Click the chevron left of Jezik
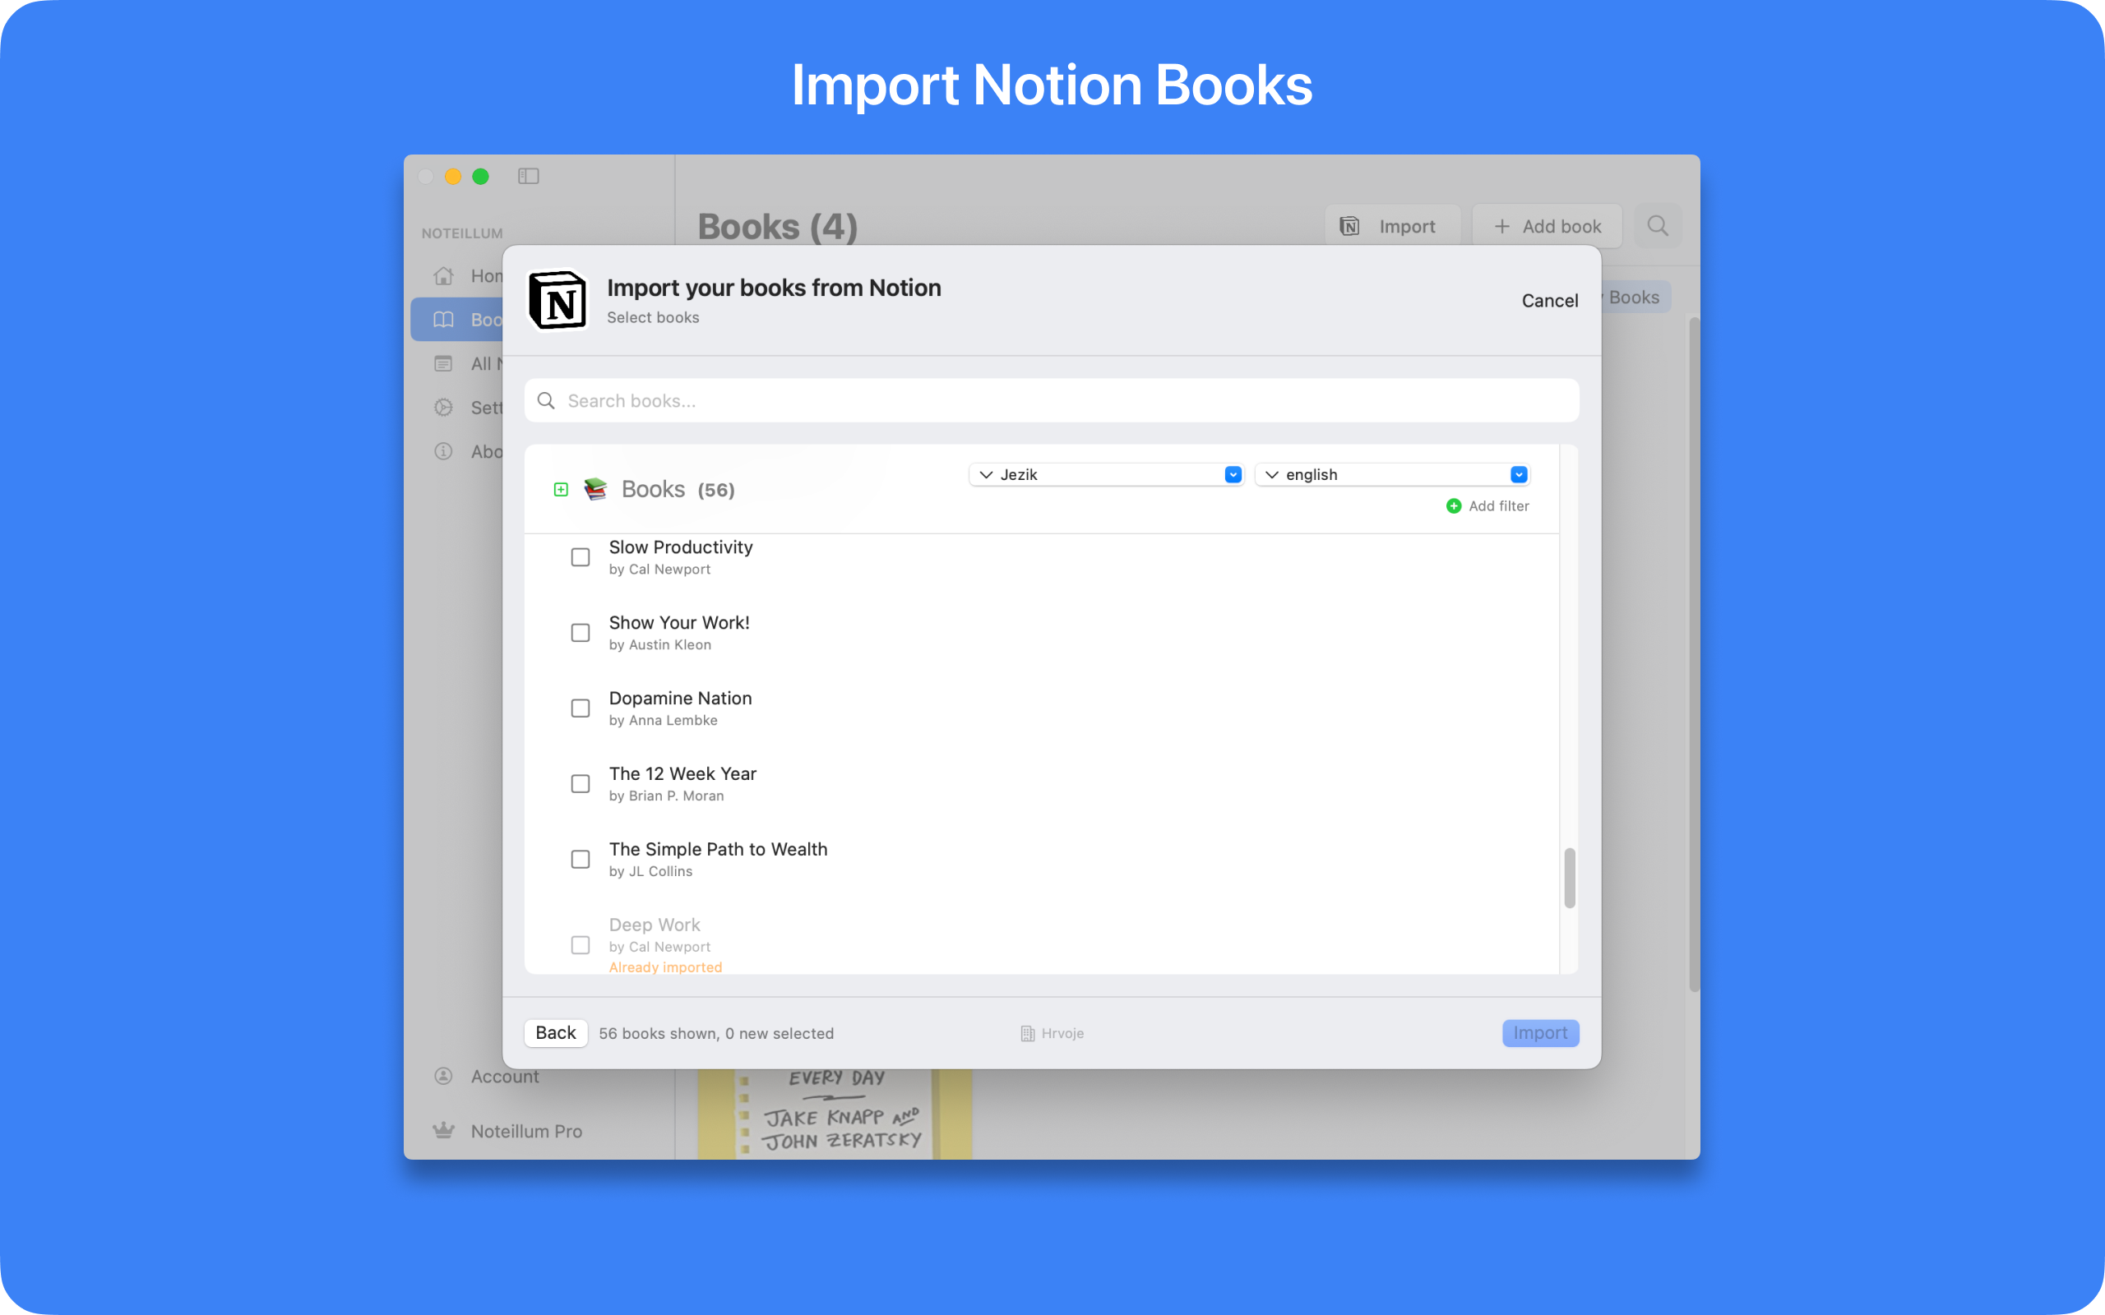This screenshot has height=1315, width=2105. 986,475
